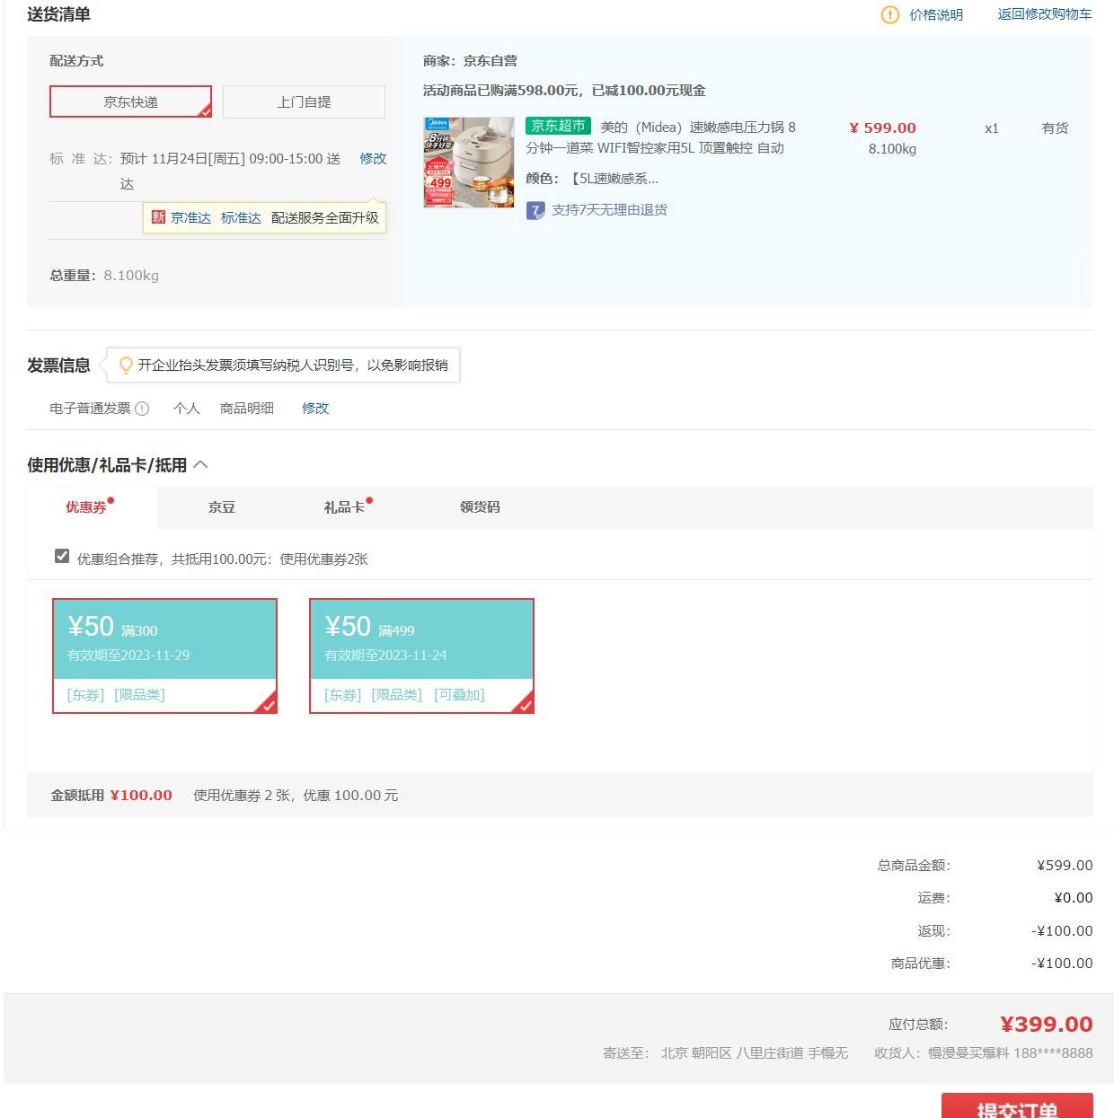Collapse the 使用优惠/礼品卡/抵用 section
1114x1118 pixels.
(200, 465)
